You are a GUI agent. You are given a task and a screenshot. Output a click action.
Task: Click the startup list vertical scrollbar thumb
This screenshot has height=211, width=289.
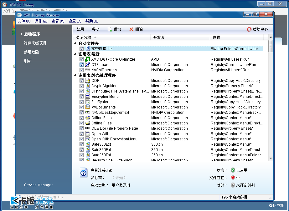[x=271, y=46]
